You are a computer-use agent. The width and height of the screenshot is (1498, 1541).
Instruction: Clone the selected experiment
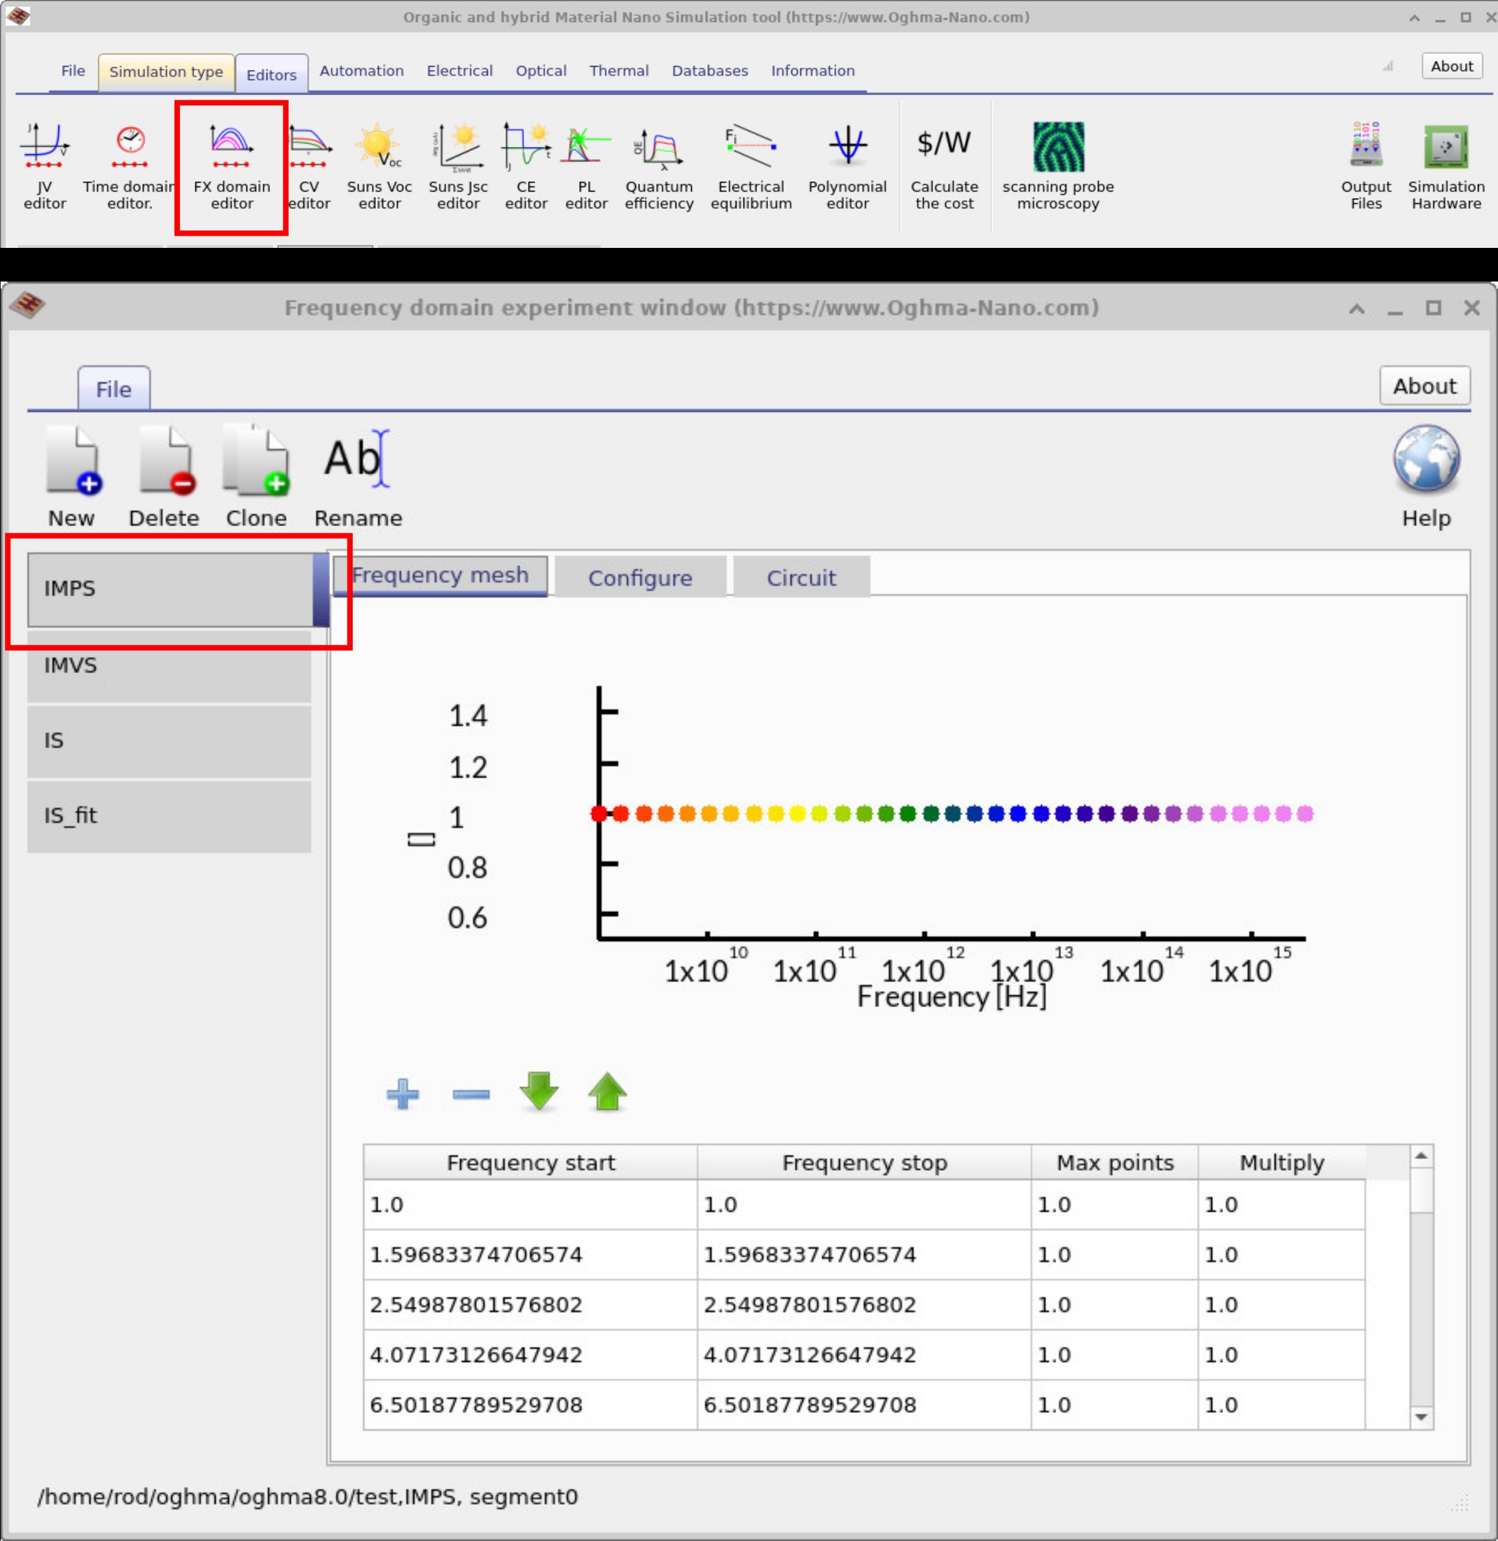tap(256, 472)
